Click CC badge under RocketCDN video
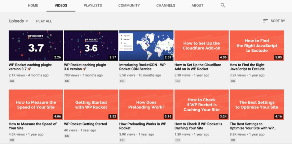Image resolution: width=292 pixels, height=144 pixels. click(122, 81)
